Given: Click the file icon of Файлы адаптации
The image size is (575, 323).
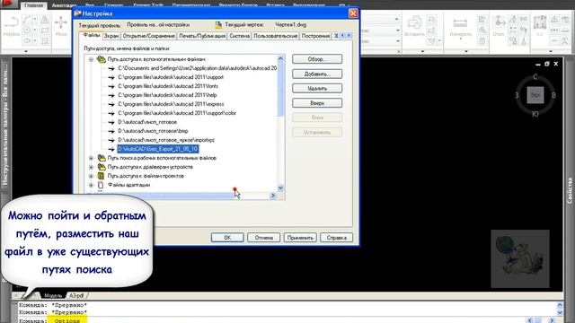Looking at the screenshot, I should 101,185.
